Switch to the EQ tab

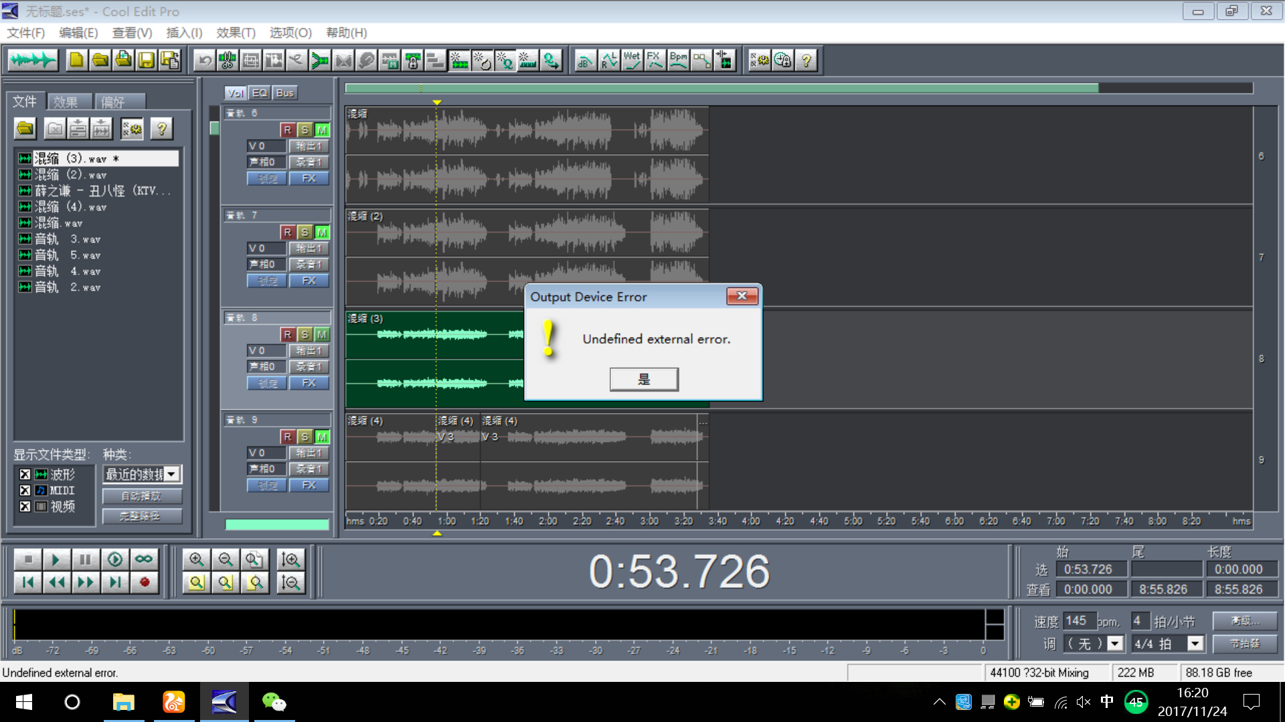click(260, 93)
